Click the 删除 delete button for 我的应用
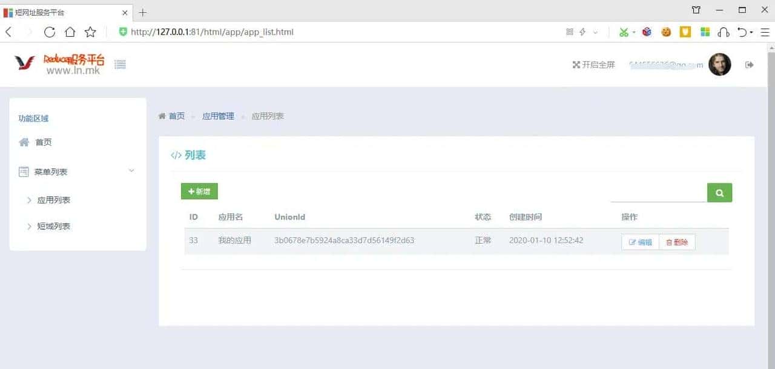 tap(676, 241)
